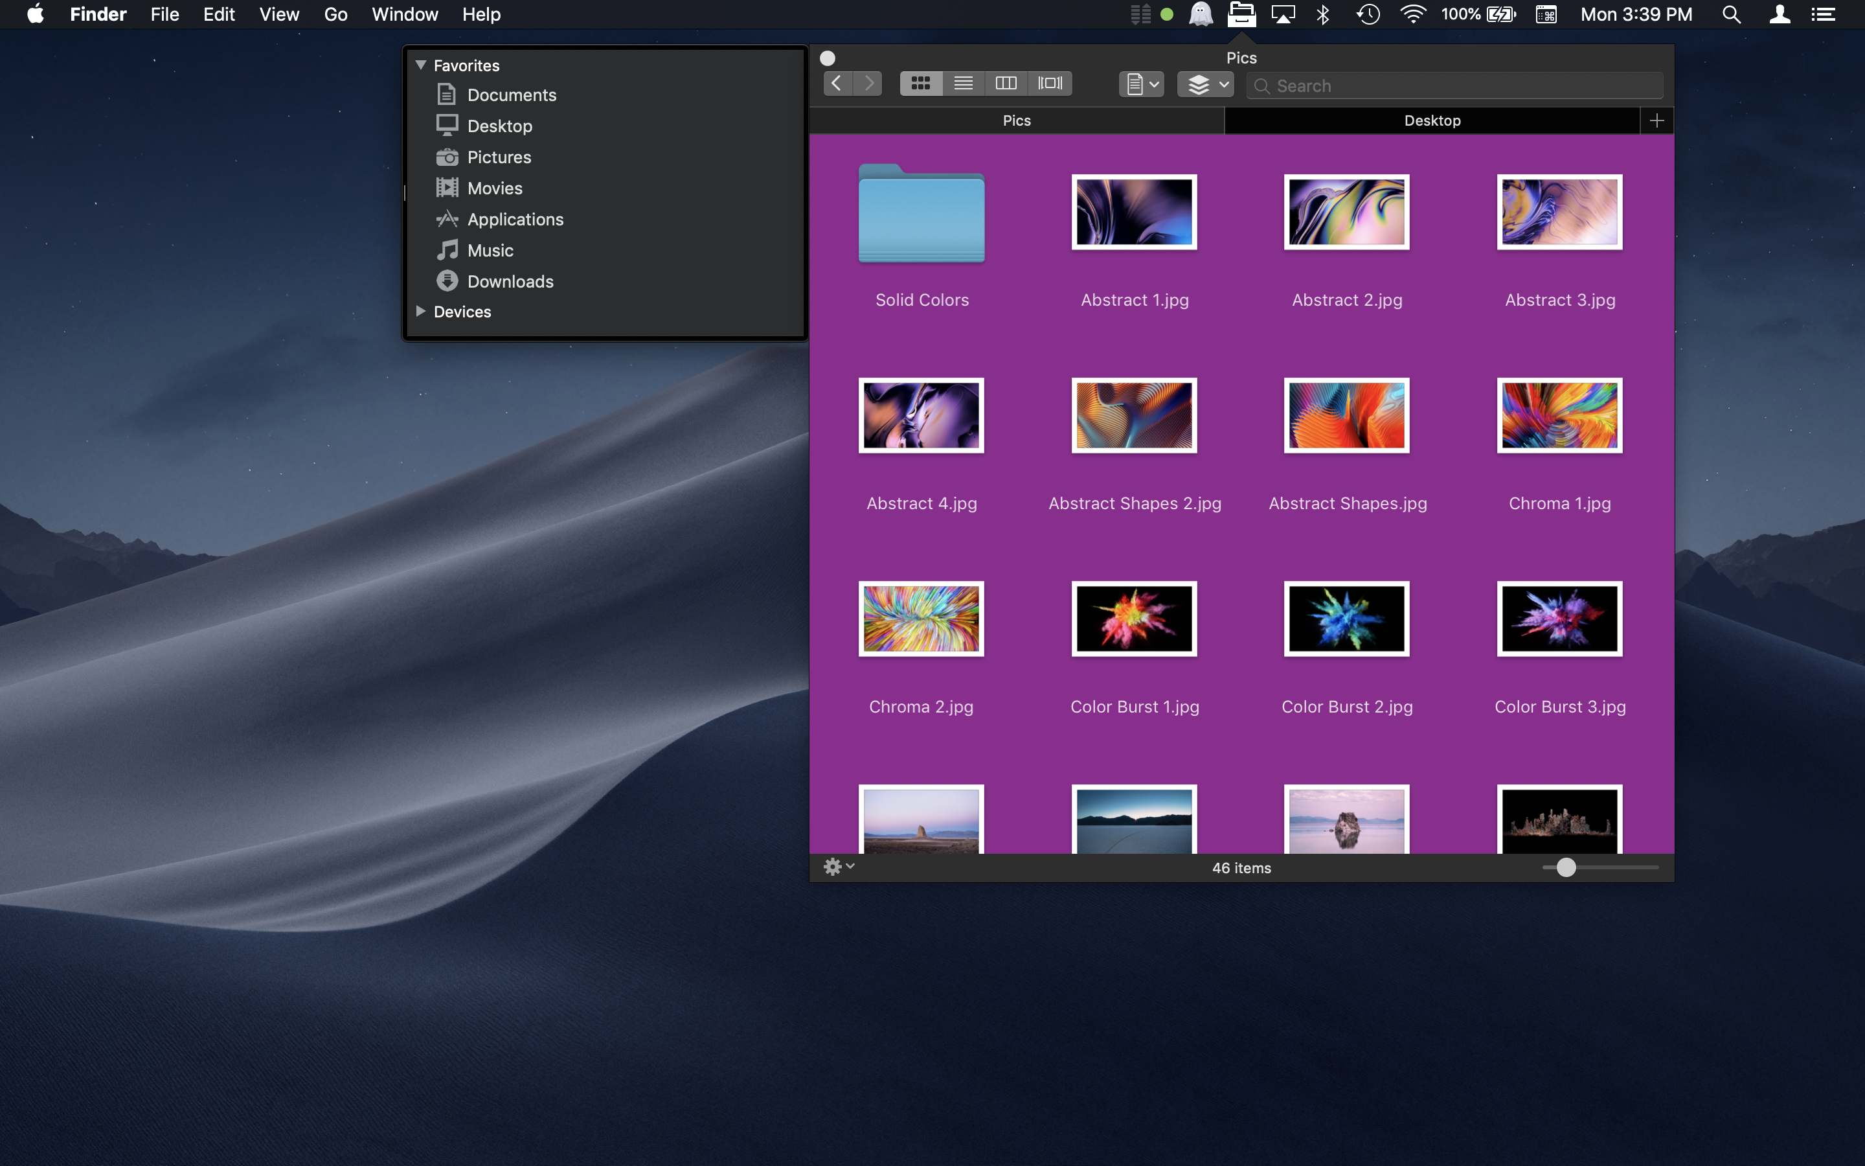Open the Finder menu

point(98,14)
